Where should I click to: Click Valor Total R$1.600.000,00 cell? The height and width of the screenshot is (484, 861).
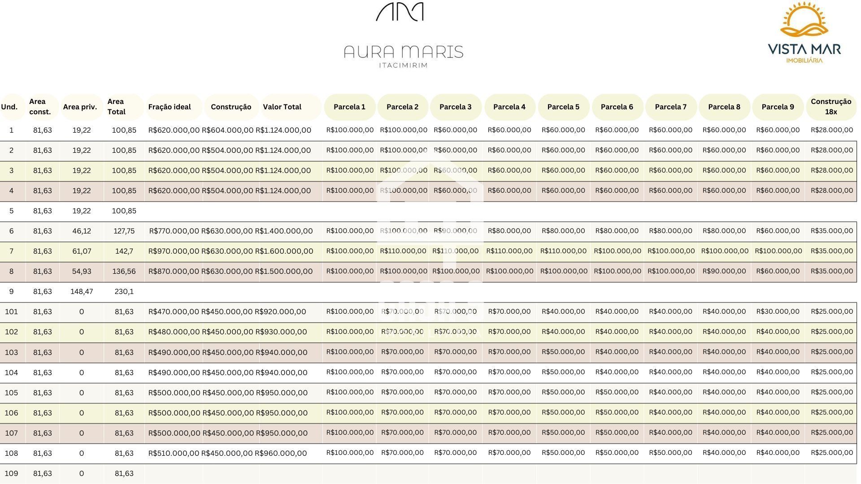tap(284, 251)
